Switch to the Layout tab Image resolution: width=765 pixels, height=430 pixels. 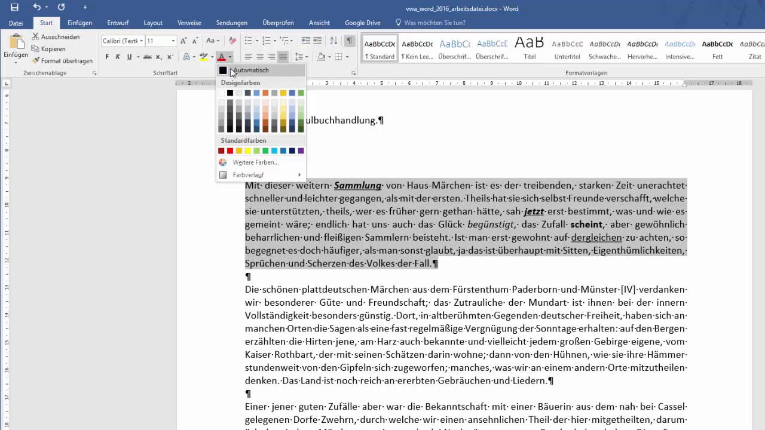(x=153, y=23)
